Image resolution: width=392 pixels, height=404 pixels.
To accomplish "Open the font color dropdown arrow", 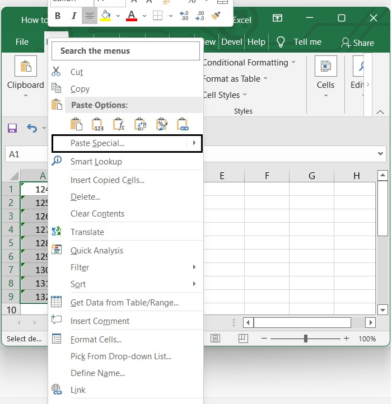I will [144, 16].
